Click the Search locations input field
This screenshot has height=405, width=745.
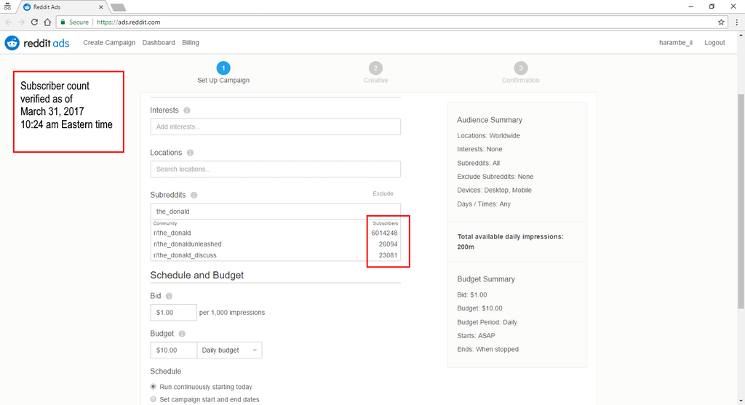click(276, 169)
